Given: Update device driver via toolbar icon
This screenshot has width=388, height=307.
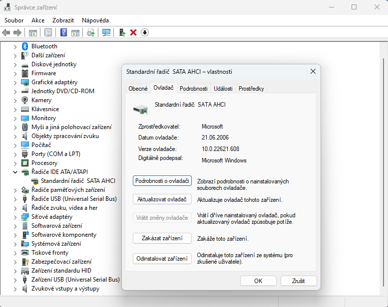Looking at the screenshot, I should click(x=91, y=32).
